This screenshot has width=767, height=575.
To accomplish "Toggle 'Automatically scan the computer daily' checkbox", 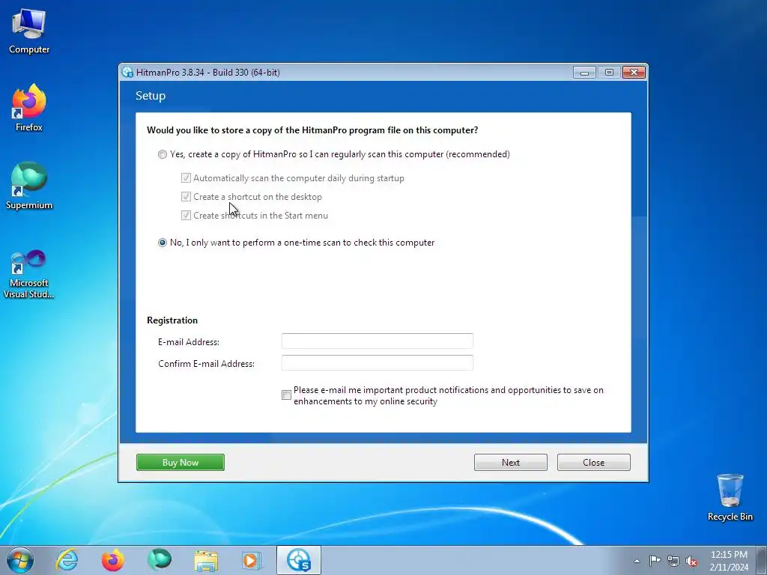I will point(186,178).
